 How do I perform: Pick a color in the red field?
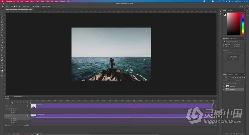tap(233, 24)
